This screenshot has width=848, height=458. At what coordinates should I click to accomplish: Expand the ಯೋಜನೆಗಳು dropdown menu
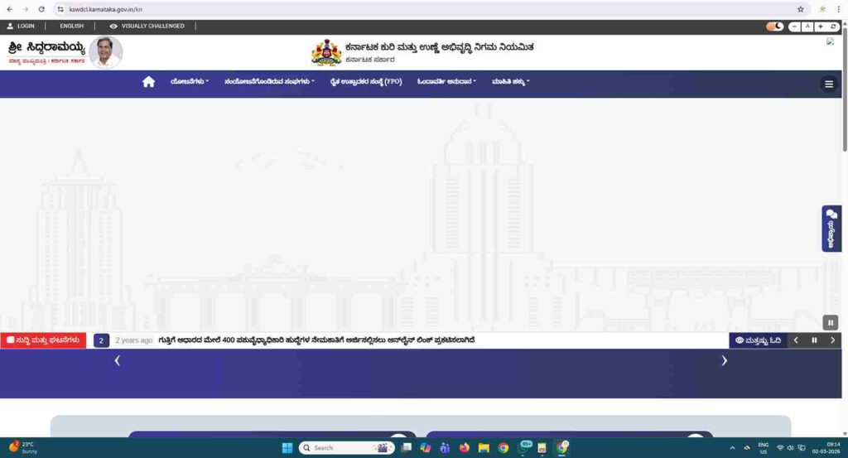coord(189,82)
